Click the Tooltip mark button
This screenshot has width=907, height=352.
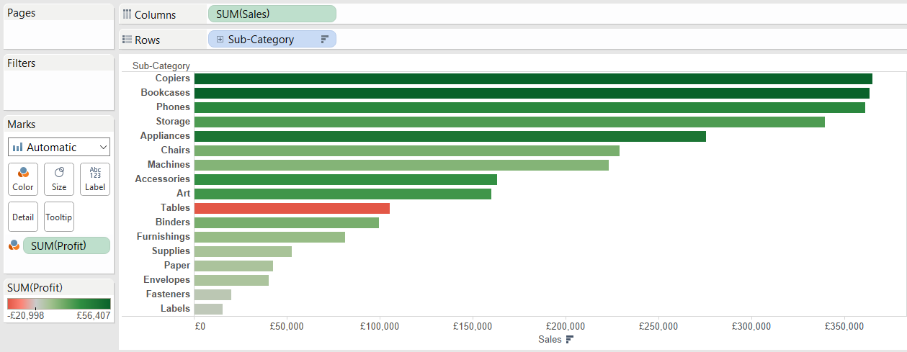(59, 217)
